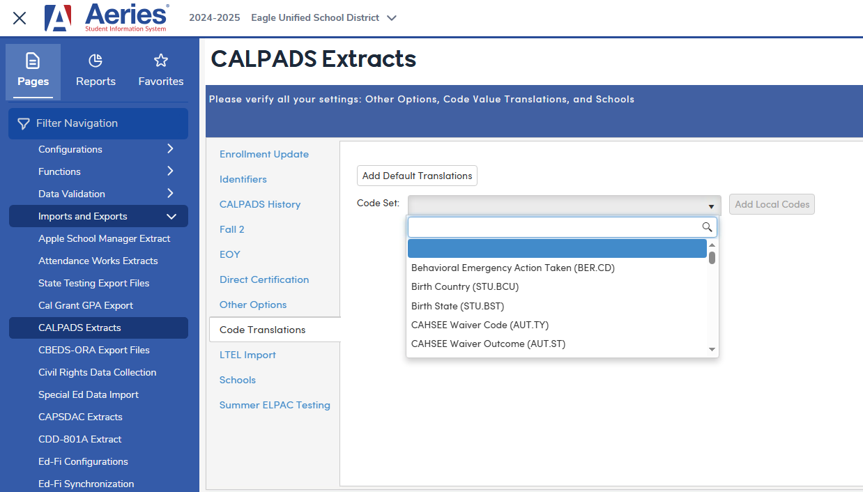The image size is (863, 492).
Task: Open CBEDS-ORA Export Files
Action: click(x=93, y=350)
